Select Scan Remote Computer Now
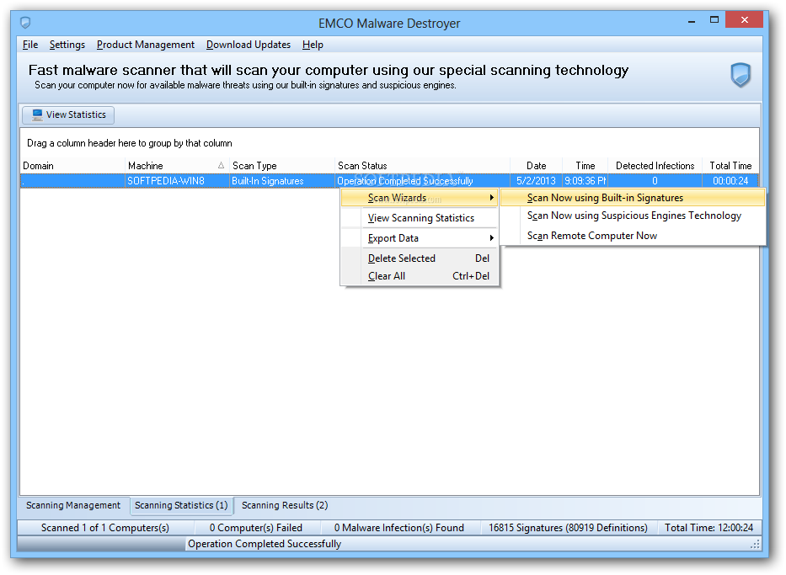 click(x=591, y=236)
